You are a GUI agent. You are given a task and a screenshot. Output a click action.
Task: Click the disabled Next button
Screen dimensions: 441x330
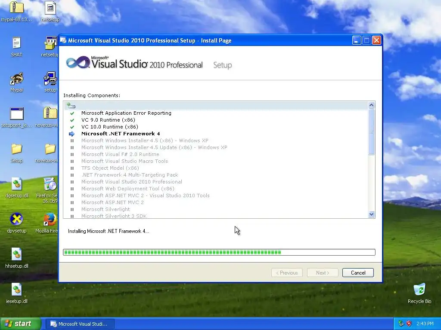(x=323, y=273)
